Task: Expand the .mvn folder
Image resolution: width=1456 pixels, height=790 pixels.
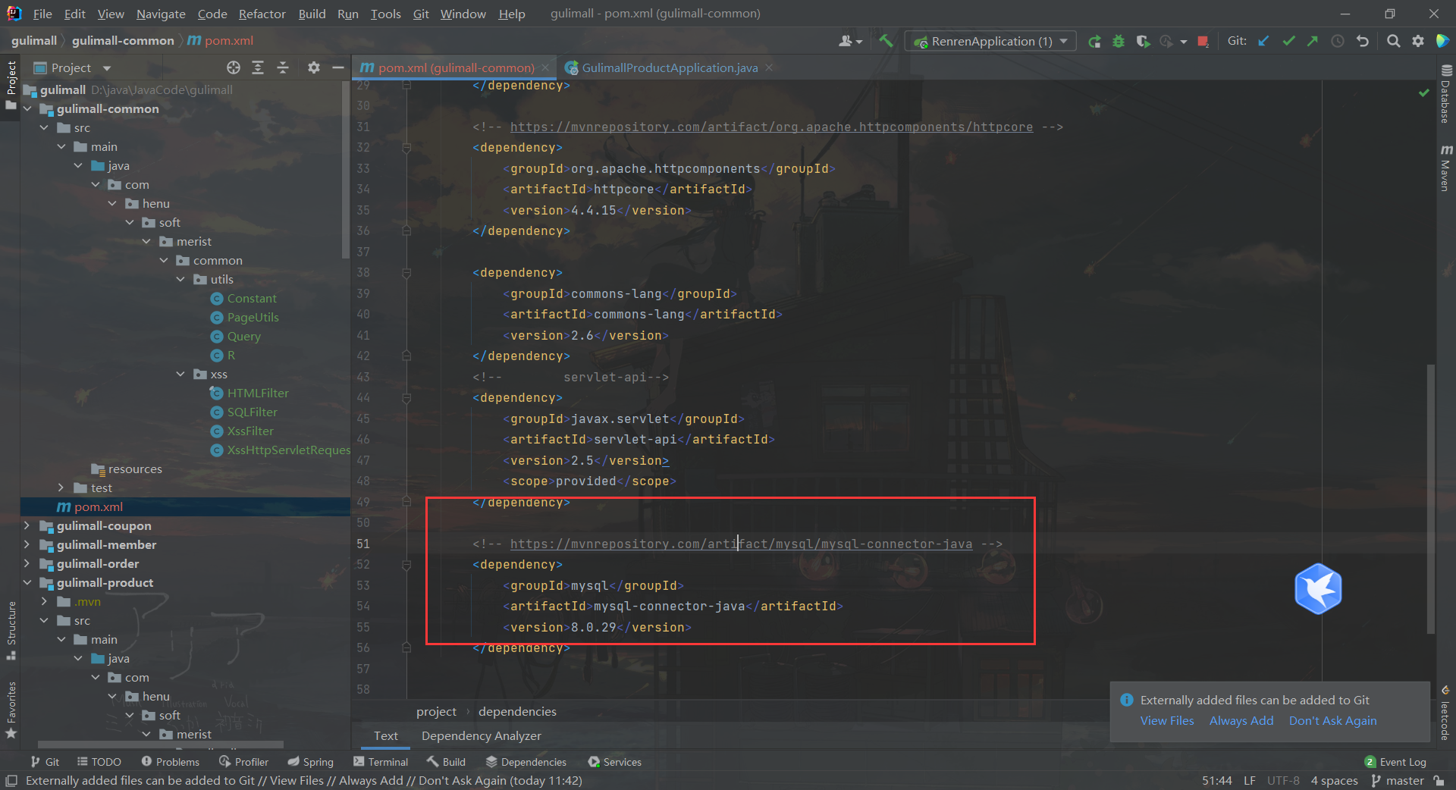Action: click(45, 601)
